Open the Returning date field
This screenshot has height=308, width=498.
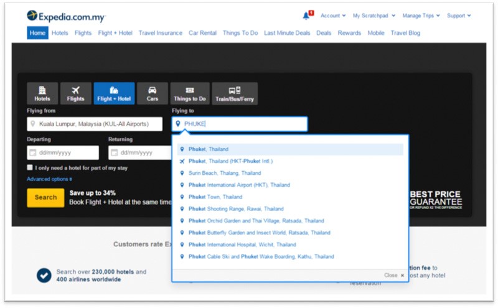[x=140, y=152]
